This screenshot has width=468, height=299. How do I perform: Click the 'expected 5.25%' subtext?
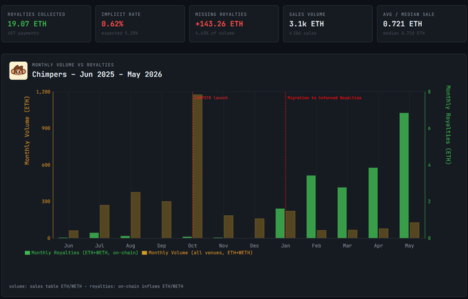tap(120, 33)
